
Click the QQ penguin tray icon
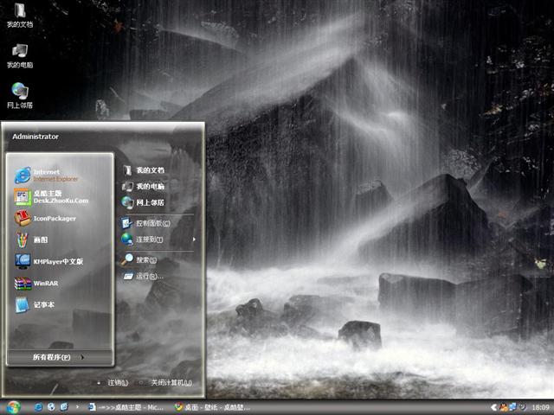[502, 406]
